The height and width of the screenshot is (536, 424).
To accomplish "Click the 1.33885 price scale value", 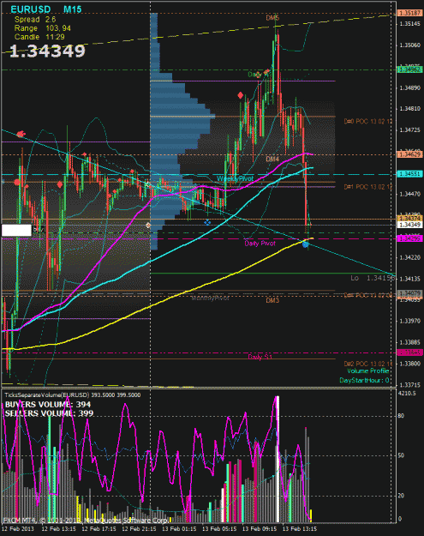I will (409, 342).
